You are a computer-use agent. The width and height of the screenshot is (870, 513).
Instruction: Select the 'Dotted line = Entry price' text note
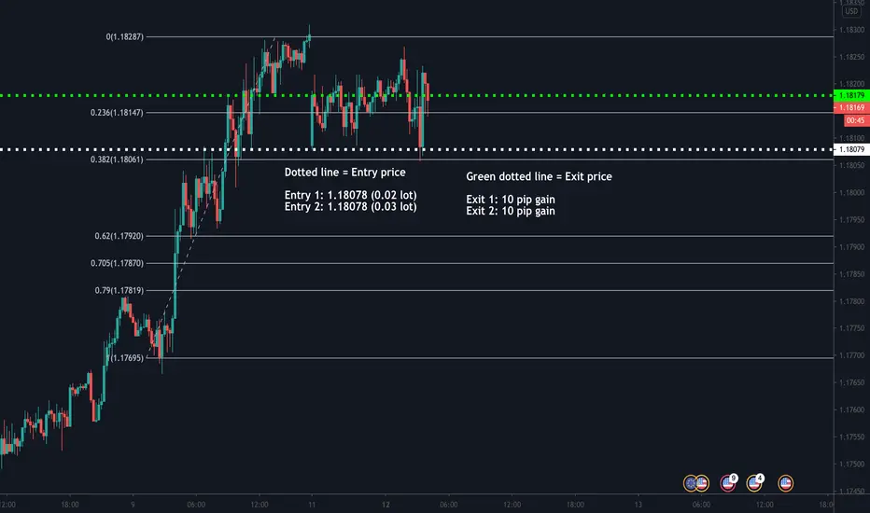[x=344, y=173]
